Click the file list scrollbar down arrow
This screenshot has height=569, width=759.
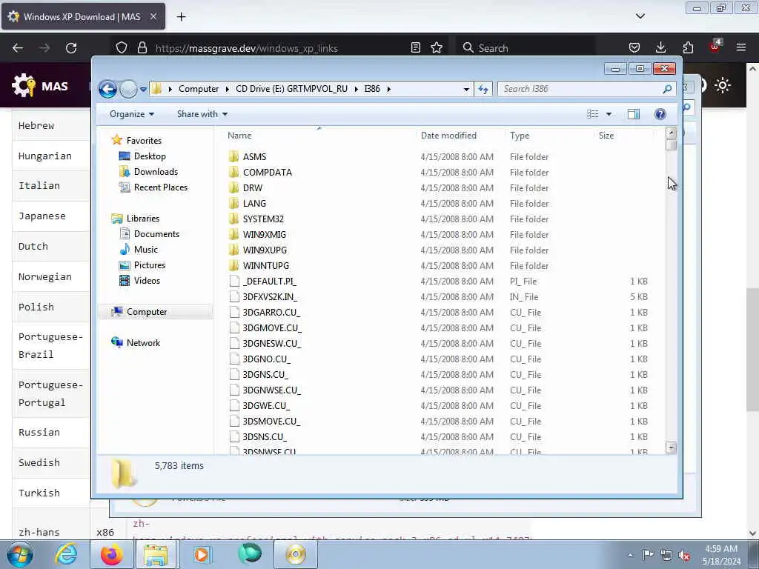tap(671, 447)
